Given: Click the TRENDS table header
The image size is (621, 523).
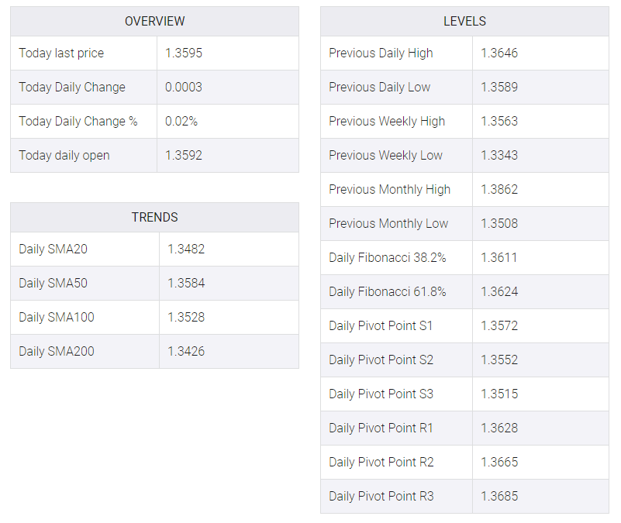Looking at the screenshot, I should coord(154,217).
